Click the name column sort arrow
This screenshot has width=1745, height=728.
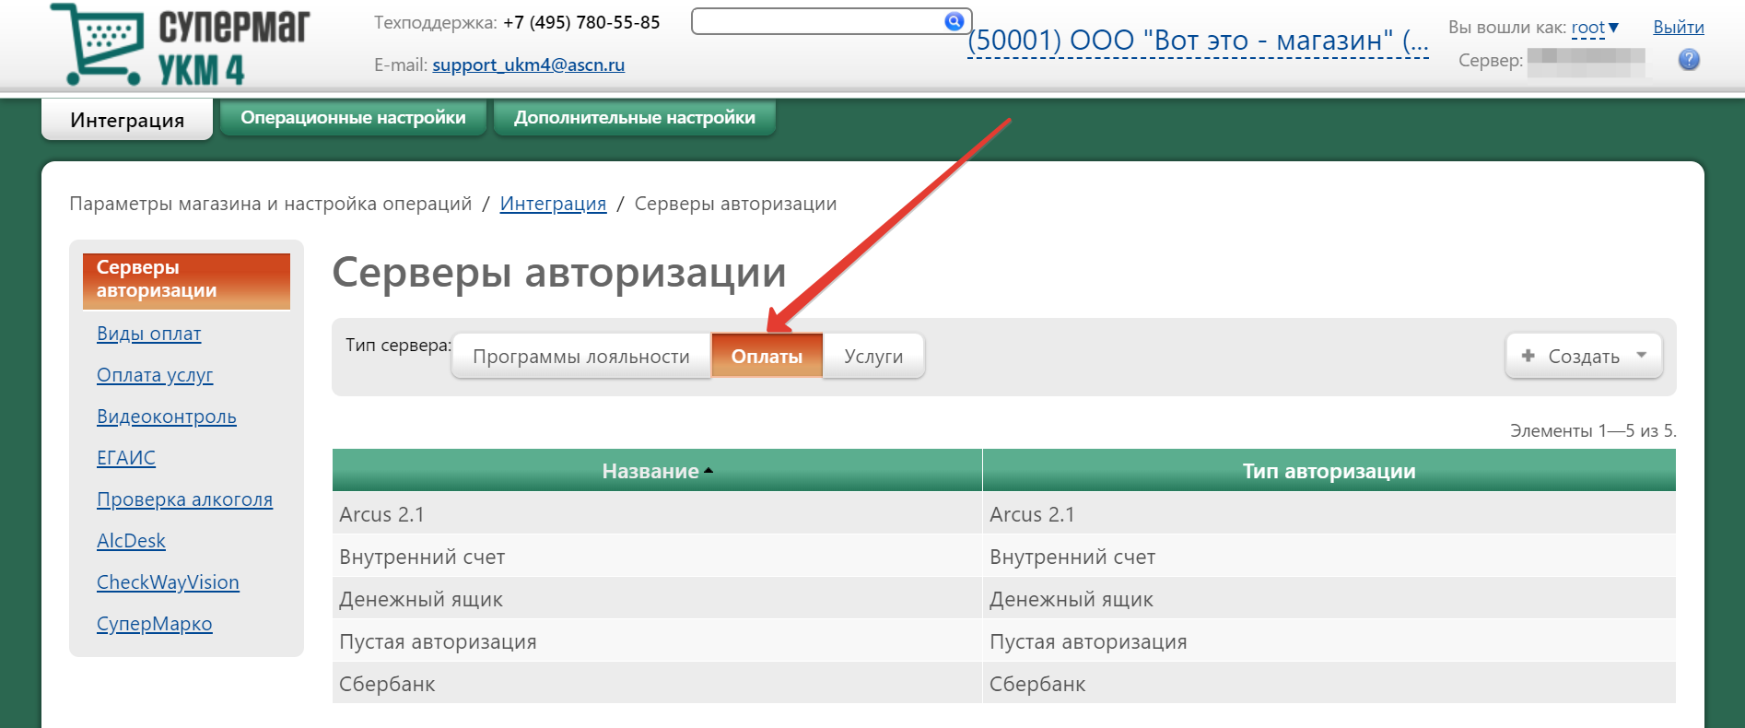coord(709,471)
